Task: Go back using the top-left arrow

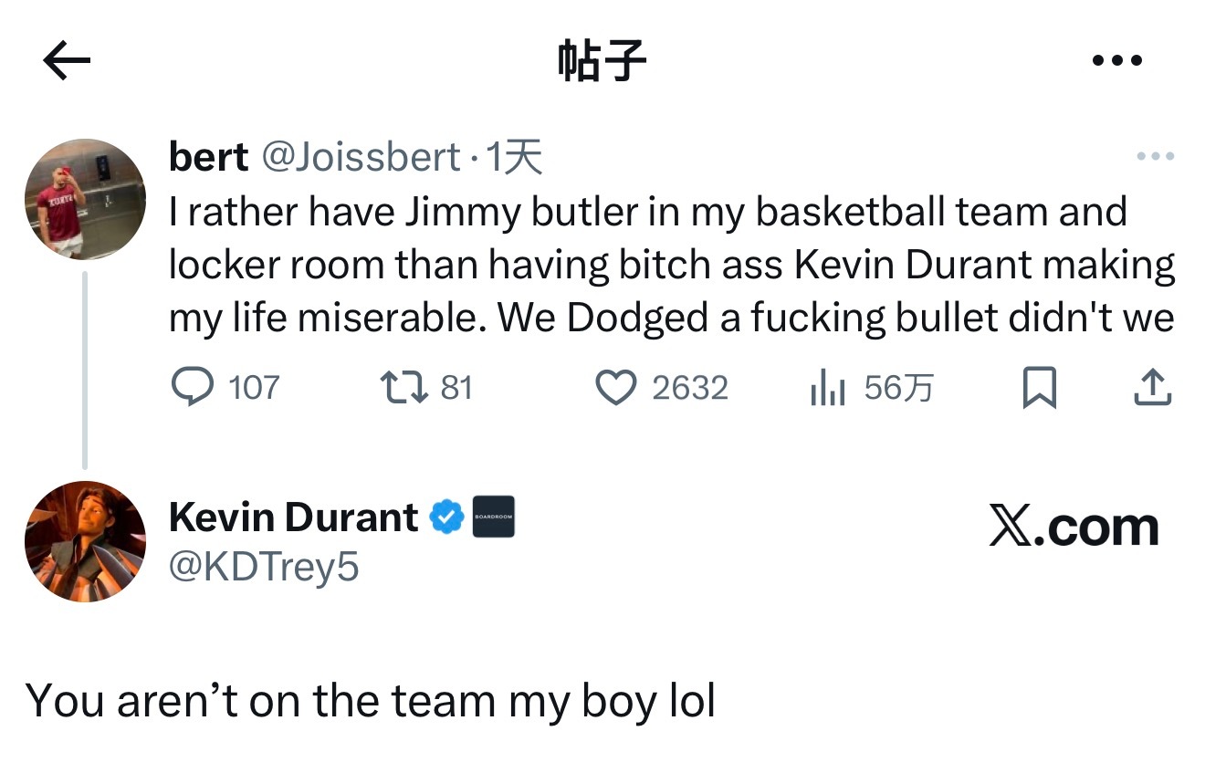Action: pos(67,61)
